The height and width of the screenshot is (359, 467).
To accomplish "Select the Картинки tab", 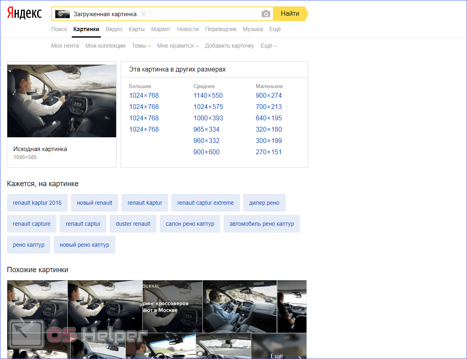I will tap(86, 29).
